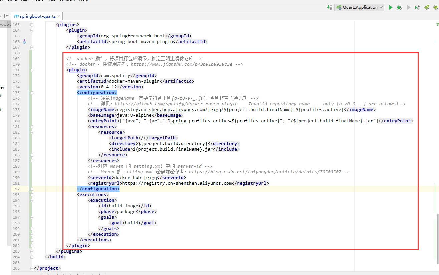The height and width of the screenshot is (275, 439).
Task: Collapse the resource tag at line 182
Action: point(32,132)
